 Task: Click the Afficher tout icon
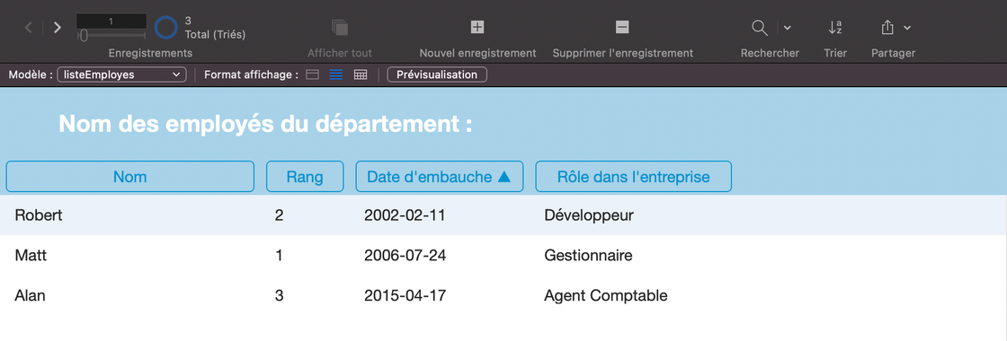(340, 28)
